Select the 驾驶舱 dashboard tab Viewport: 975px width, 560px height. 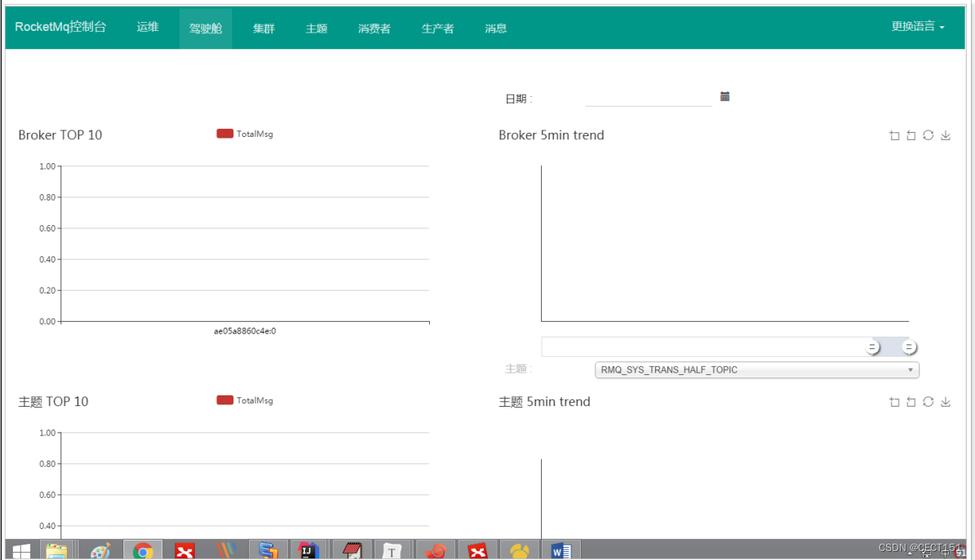[206, 28]
